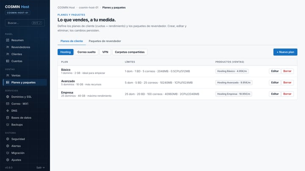305x171 pixels.
Task: Click the Avanzado plan name
Action: [x=68, y=81]
